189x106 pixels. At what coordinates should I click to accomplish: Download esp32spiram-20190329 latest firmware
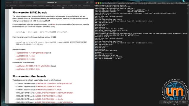point(33,66)
